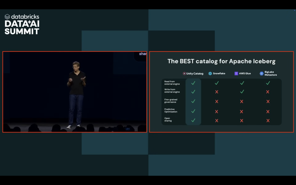This screenshot has height=185, width=296.
Task: Click the "databricks" wordmark text
Action: [x=25, y=17]
